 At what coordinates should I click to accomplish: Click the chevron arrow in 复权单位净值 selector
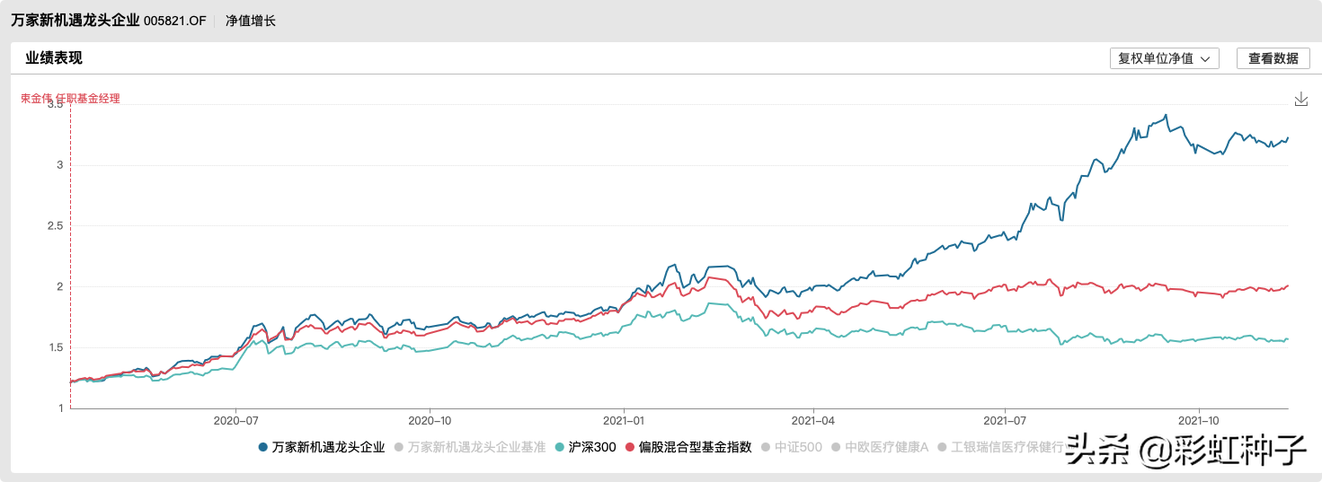pyautogui.click(x=1205, y=58)
